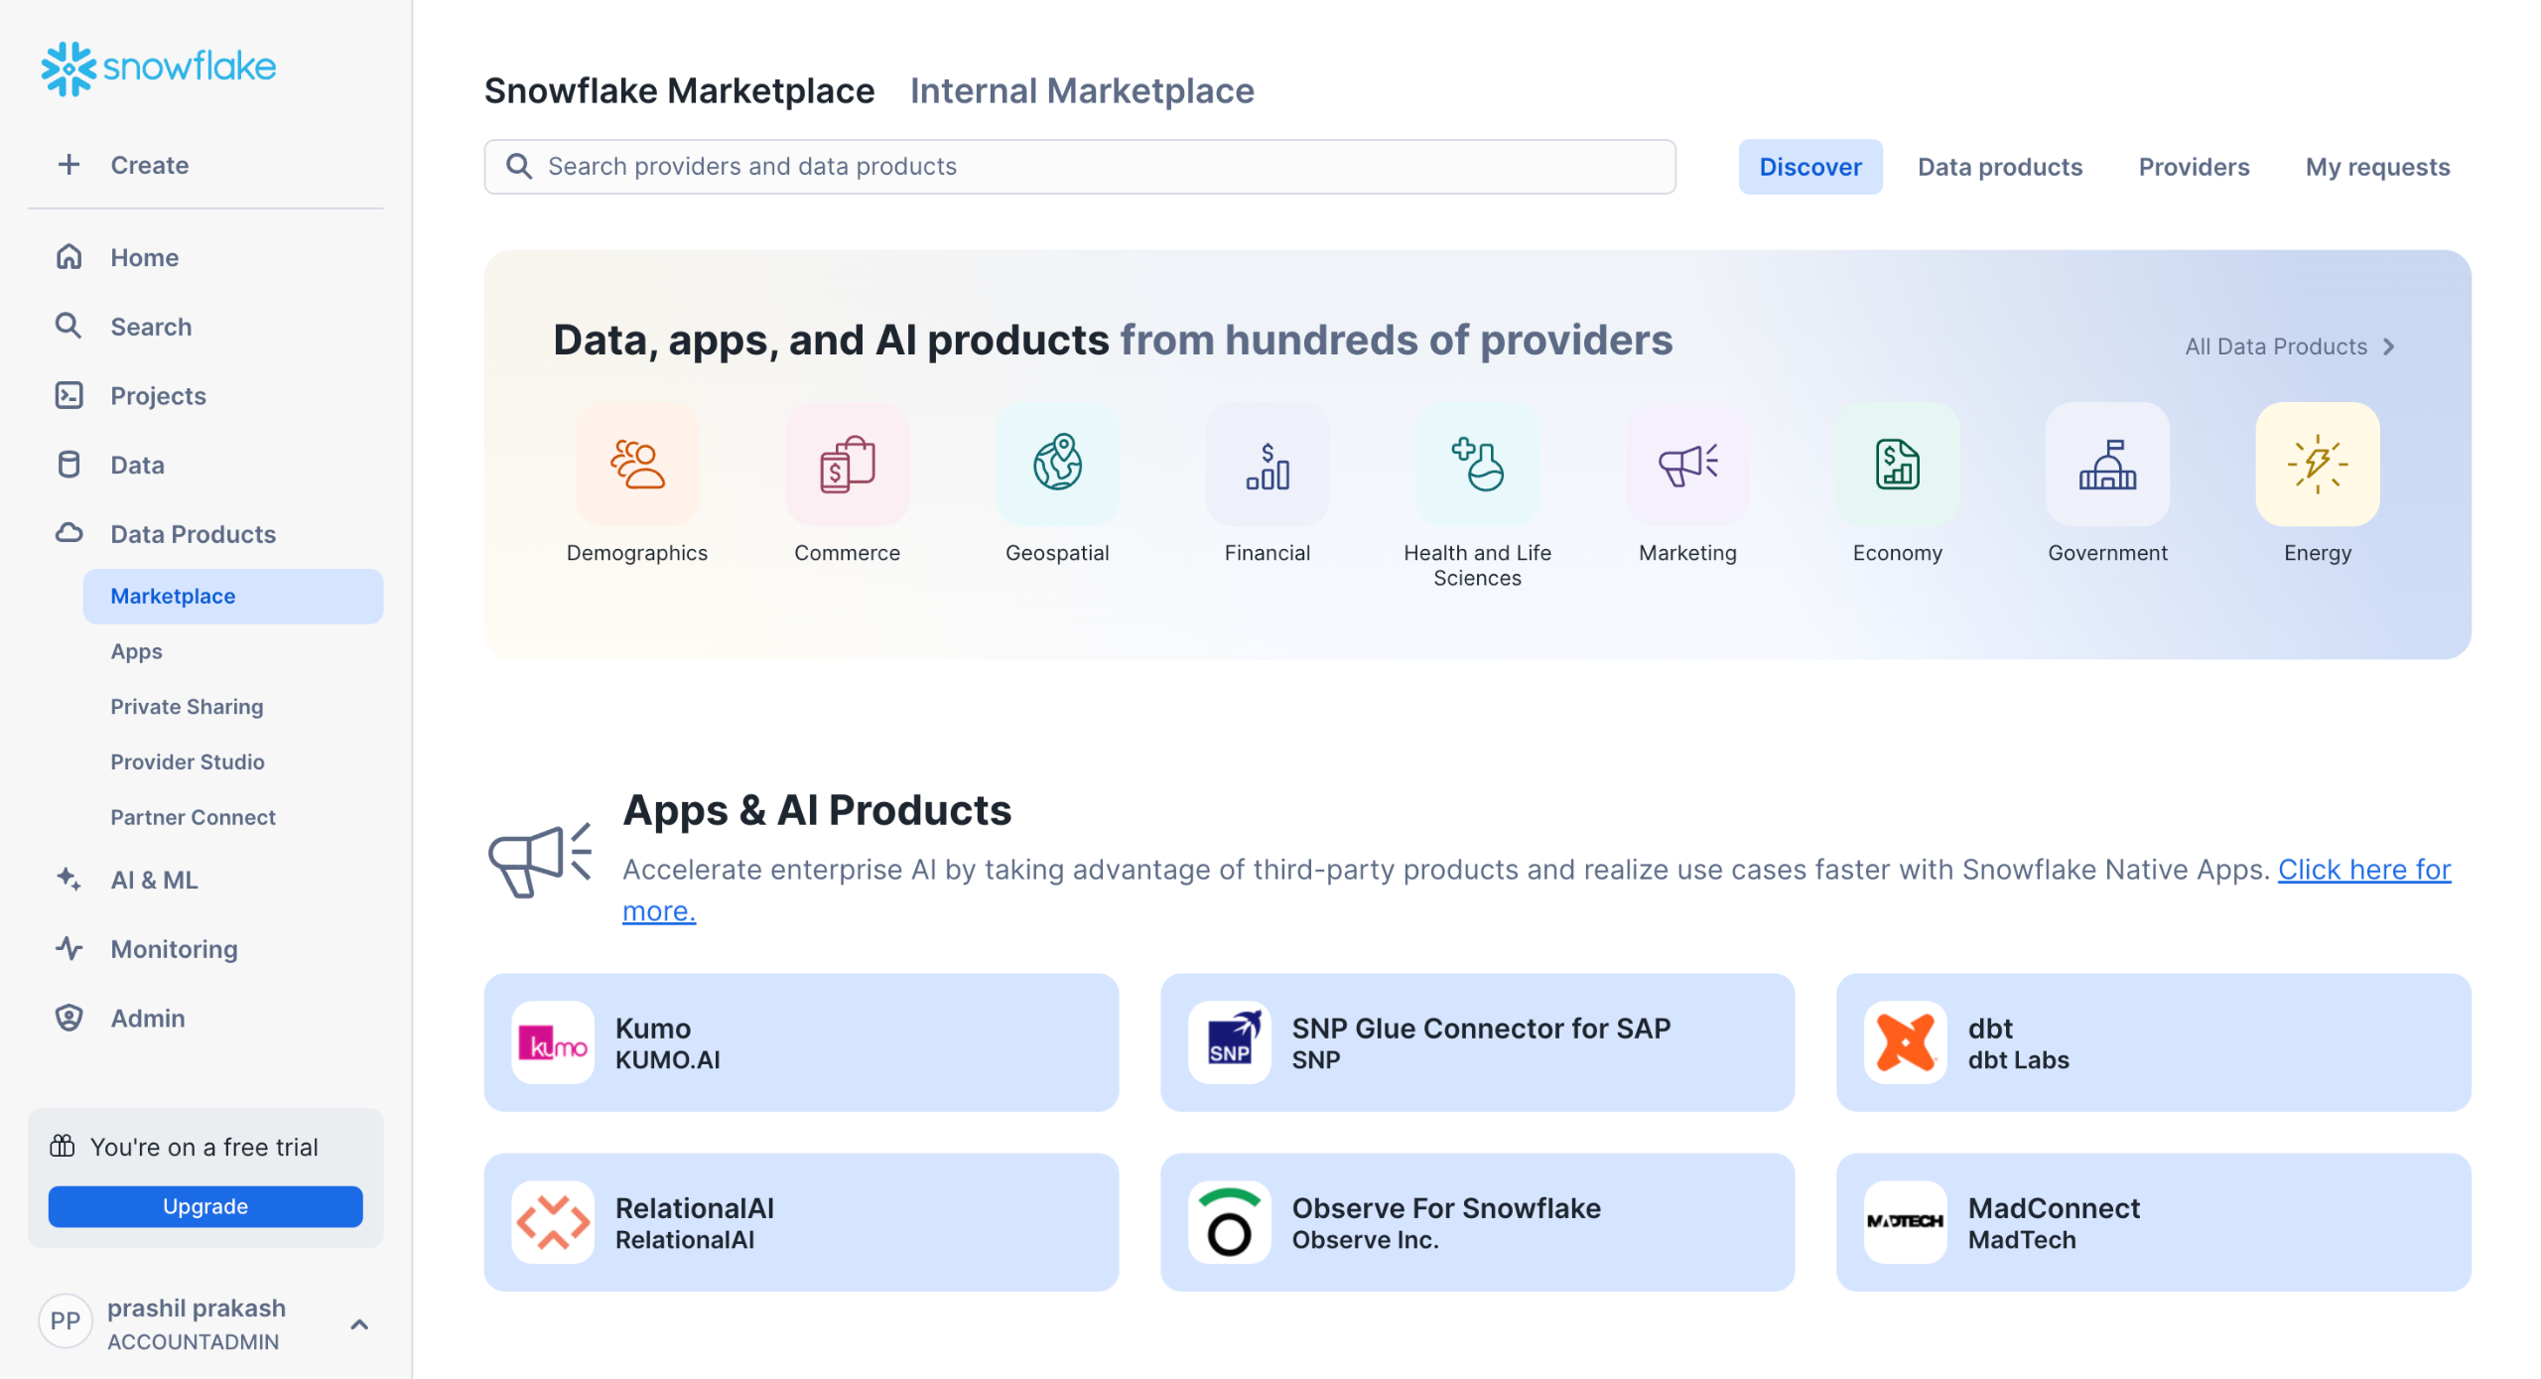Image resolution: width=2541 pixels, height=1379 pixels.
Task: Open the Demographics category icon
Action: pyautogui.click(x=637, y=464)
